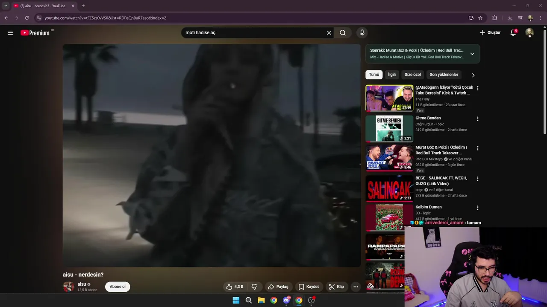This screenshot has height=307, width=547.
Task: Clear the search box text
Action: point(329,33)
